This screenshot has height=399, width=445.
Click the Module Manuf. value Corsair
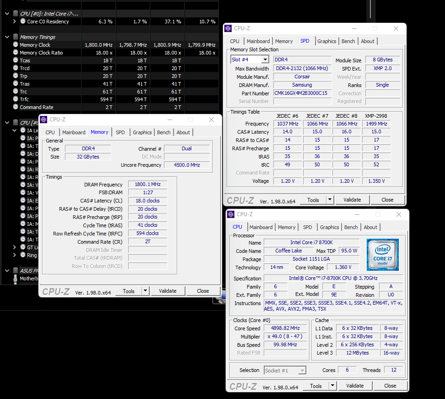coord(302,77)
